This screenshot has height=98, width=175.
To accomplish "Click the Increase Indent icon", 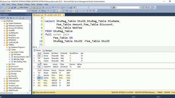I will 91,11.
